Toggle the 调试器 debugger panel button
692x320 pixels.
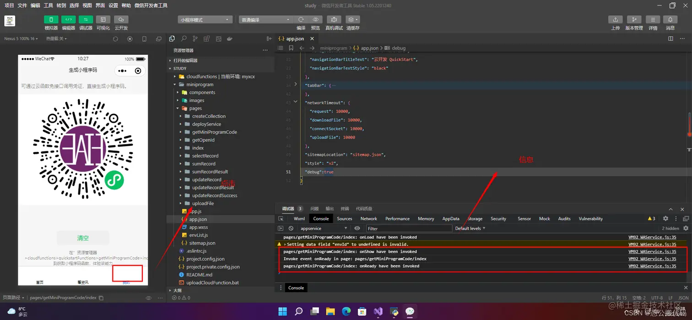click(x=86, y=20)
